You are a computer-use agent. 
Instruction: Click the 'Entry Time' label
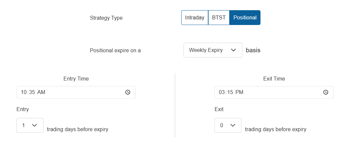76,79
